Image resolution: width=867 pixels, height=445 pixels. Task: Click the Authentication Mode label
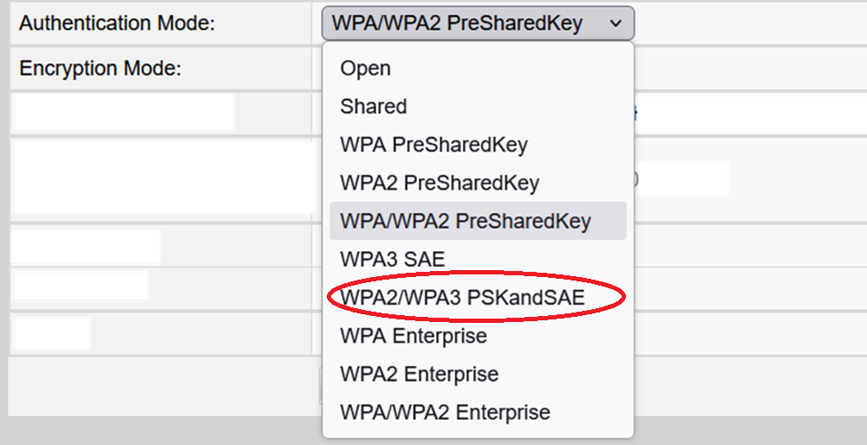(117, 23)
